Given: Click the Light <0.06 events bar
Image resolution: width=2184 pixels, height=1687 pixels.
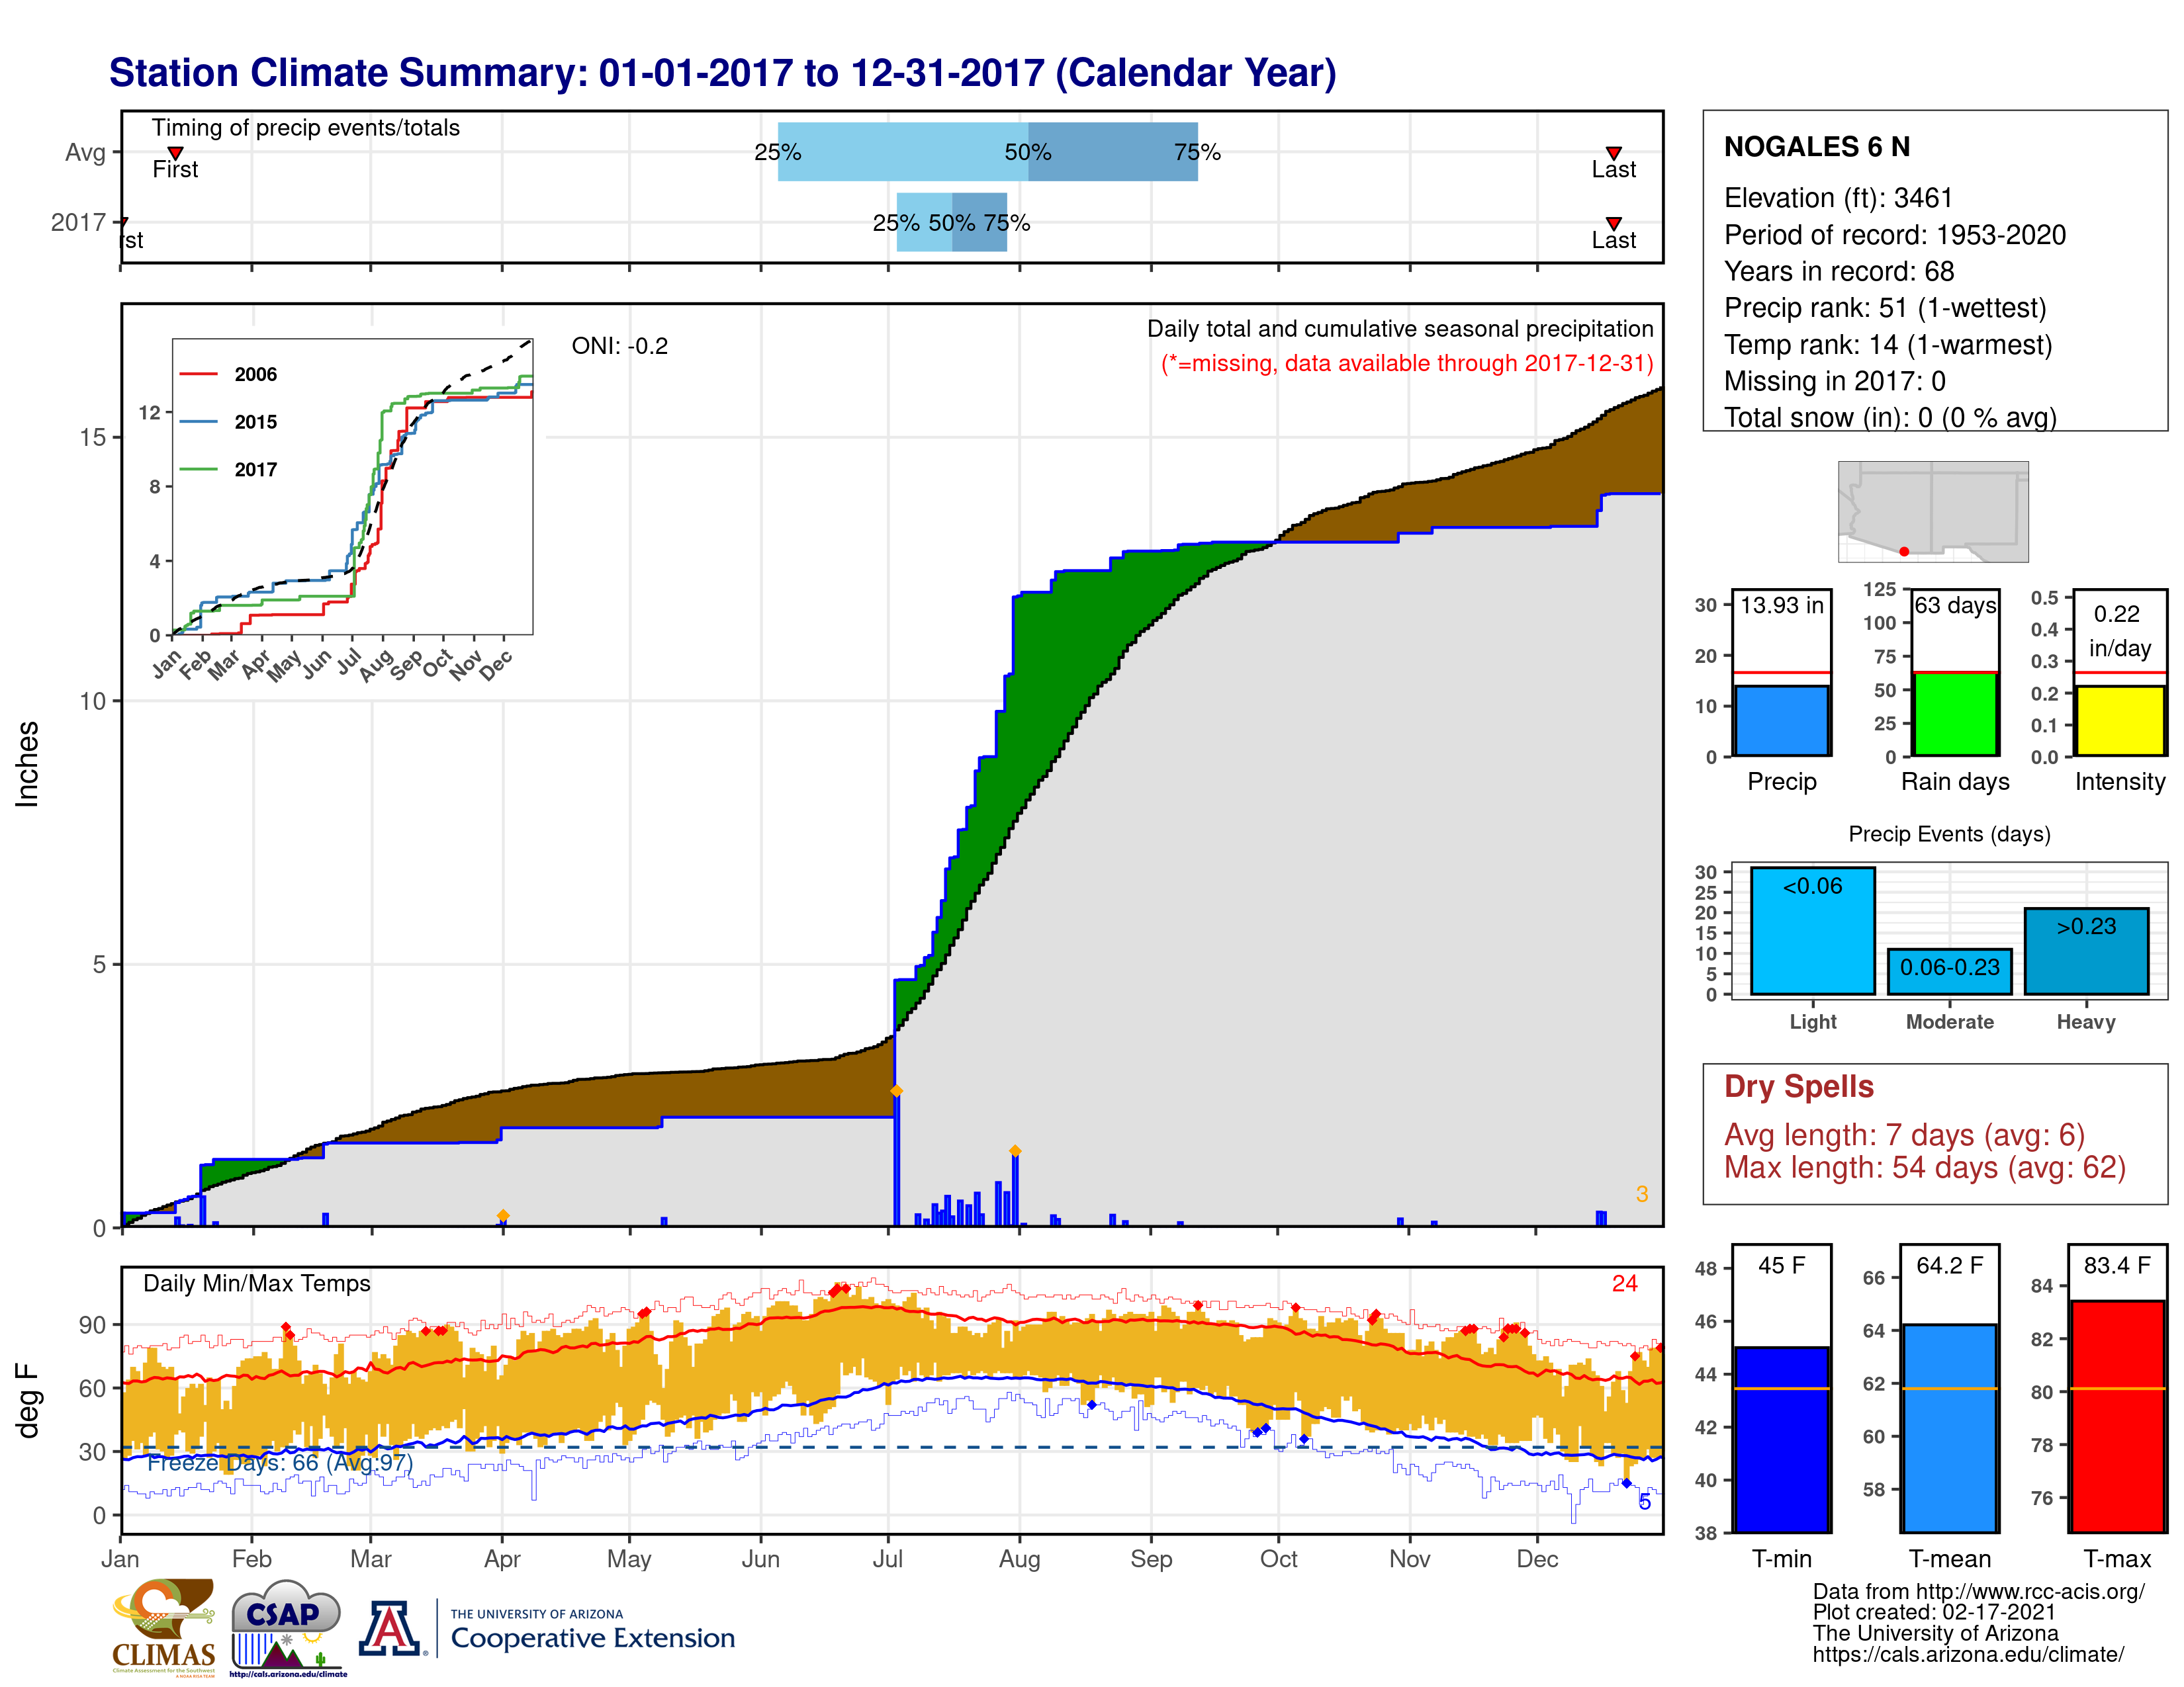Looking at the screenshot, I should (x=1812, y=930).
